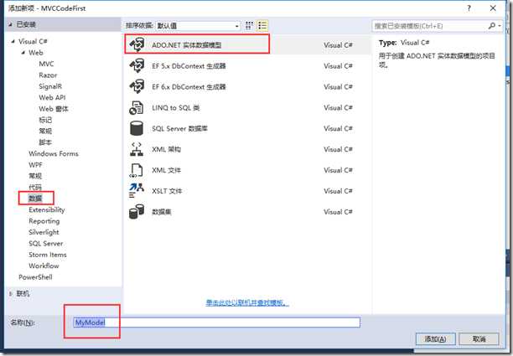Open link to find templates online

click(247, 302)
